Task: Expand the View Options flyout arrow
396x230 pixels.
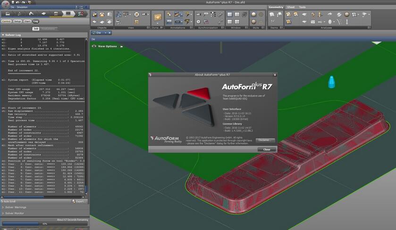Action: (121, 46)
